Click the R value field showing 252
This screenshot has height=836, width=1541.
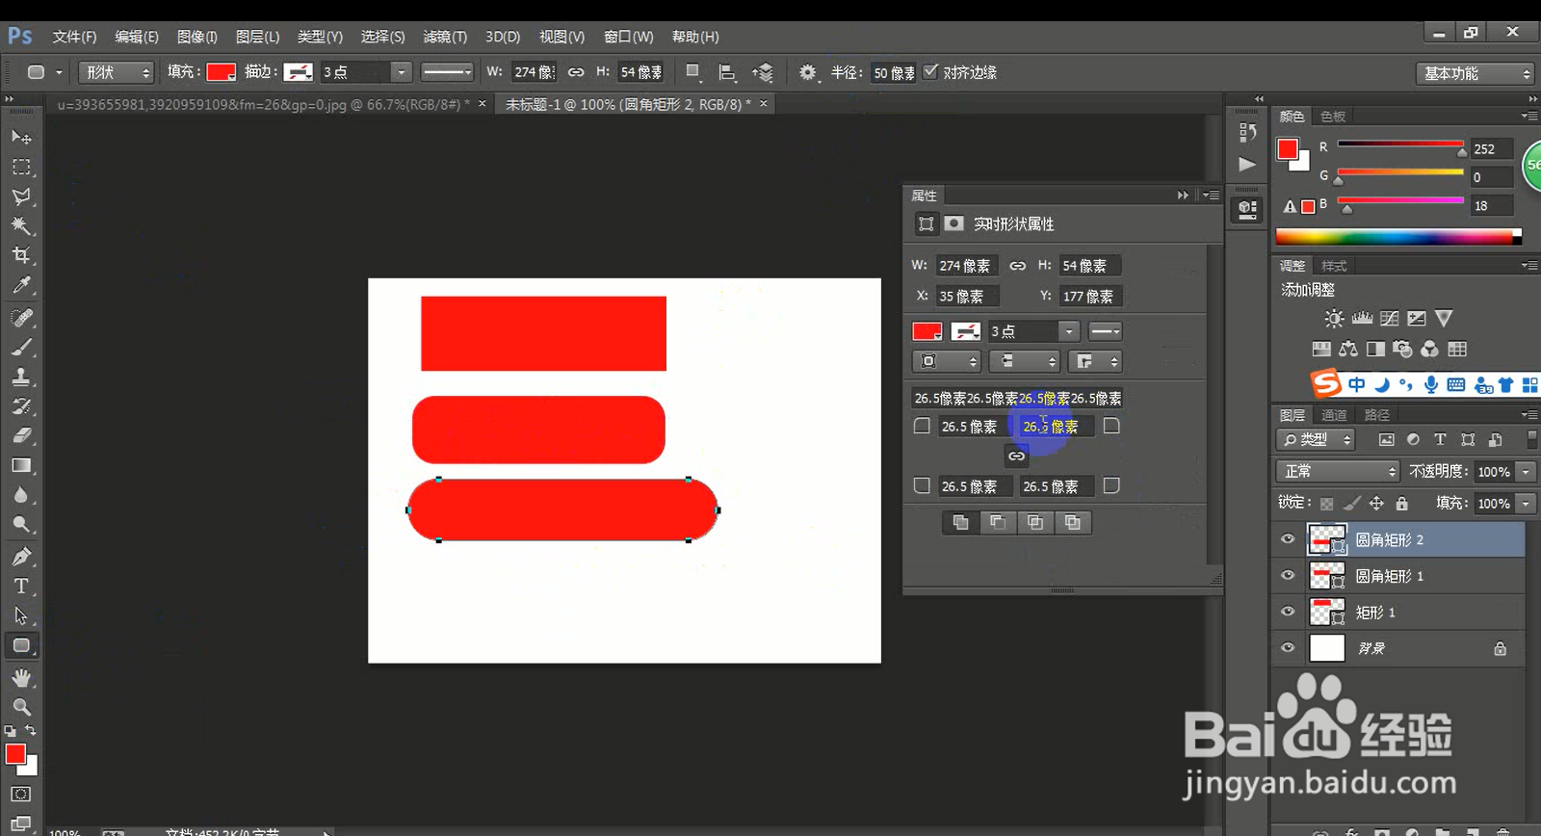pyautogui.click(x=1492, y=148)
